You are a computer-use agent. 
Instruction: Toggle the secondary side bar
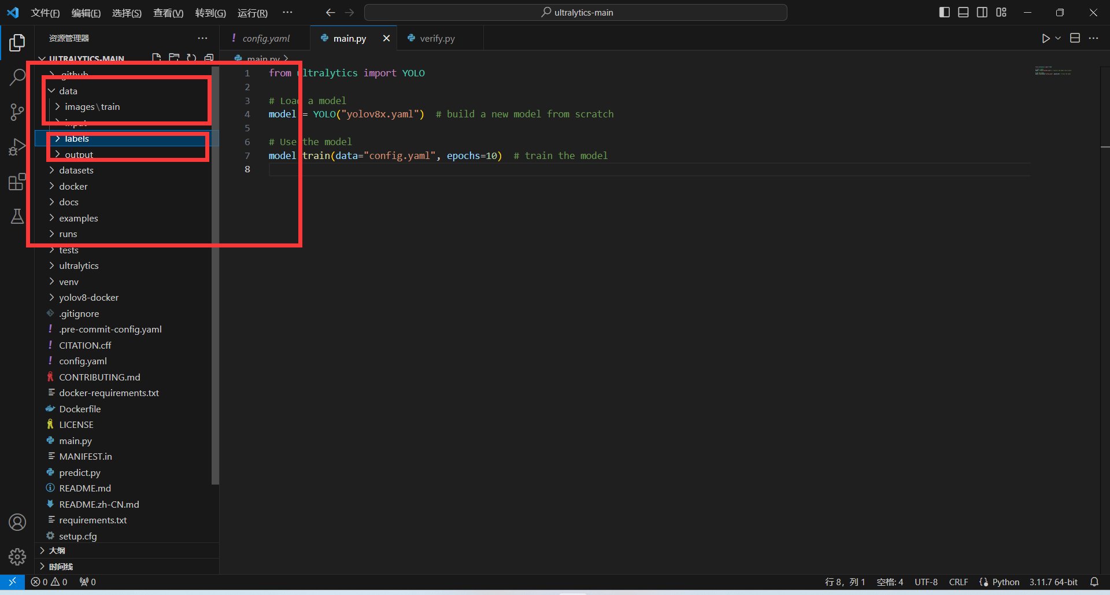click(982, 12)
